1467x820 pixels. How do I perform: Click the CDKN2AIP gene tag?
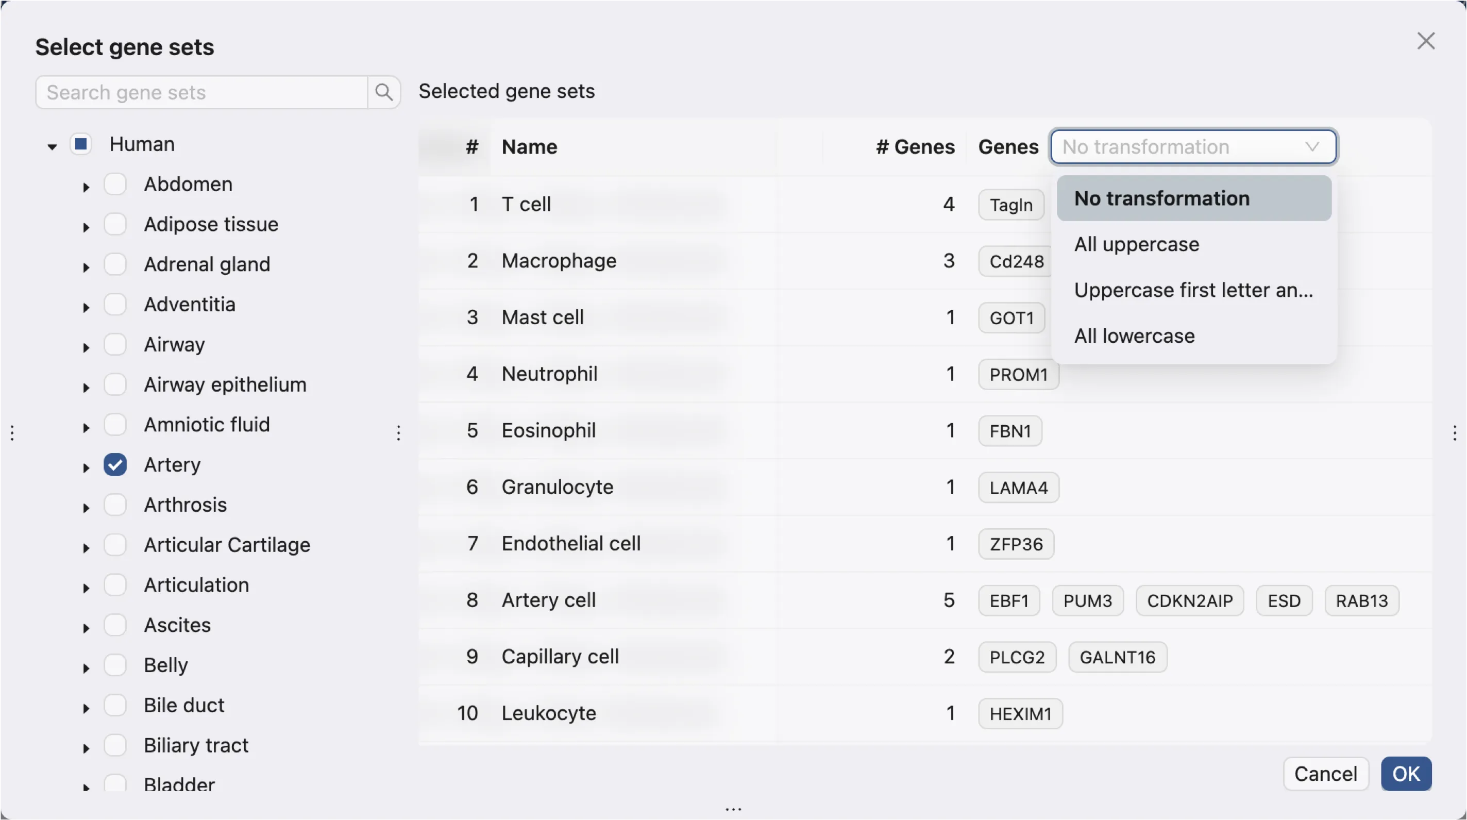coord(1189,601)
